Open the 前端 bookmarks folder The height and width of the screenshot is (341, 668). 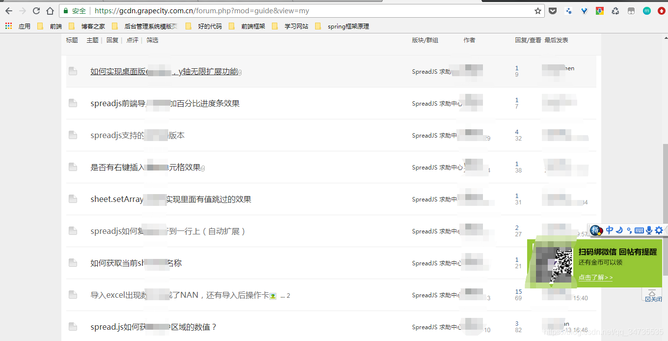click(50, 27)
